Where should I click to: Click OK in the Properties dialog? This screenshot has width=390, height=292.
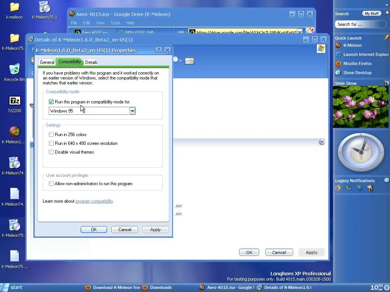[x=94, y=229]
